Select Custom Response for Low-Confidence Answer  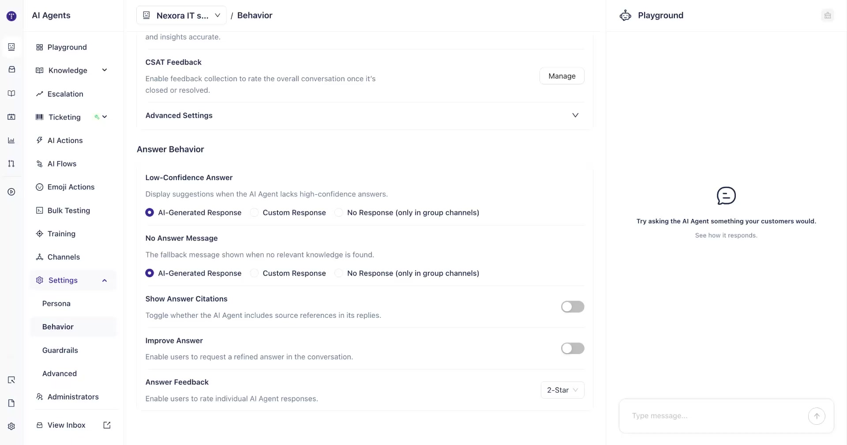click(x=254, y=213)
